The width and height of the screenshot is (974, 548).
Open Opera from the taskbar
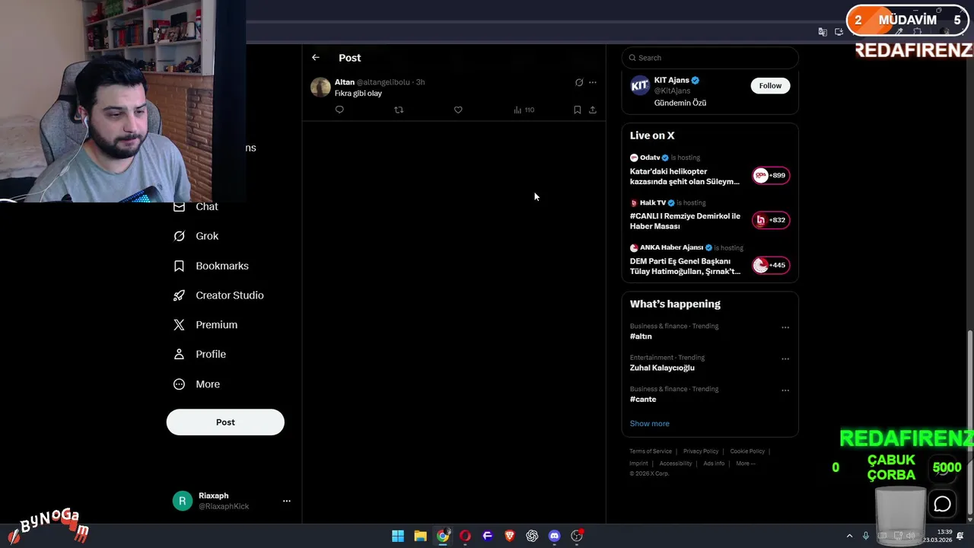pyautogui.click(x=465, y=536)
